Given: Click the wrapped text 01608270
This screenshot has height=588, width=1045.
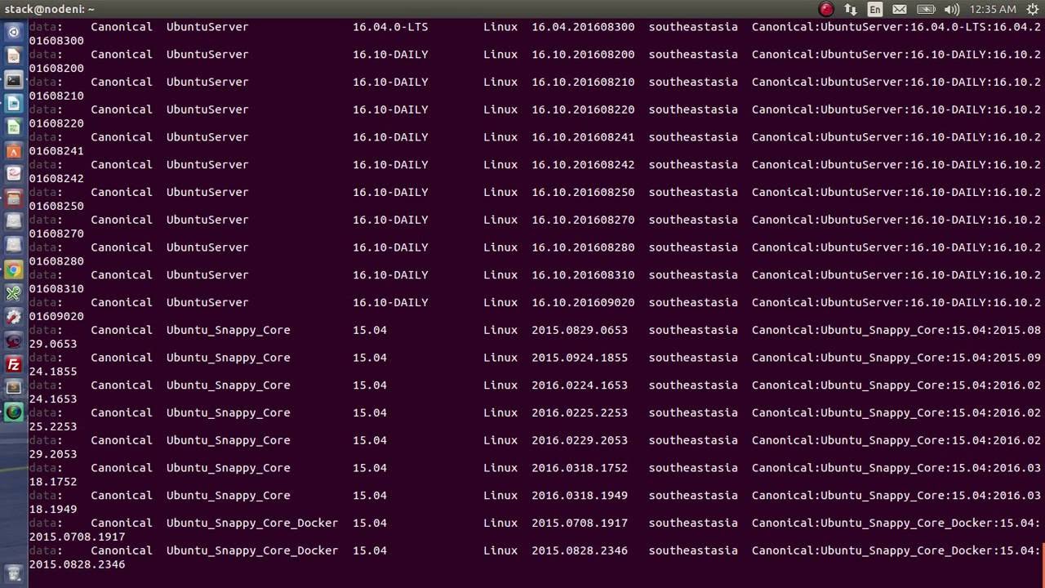Looking at the screenshot, I should (x=56, y=234).
